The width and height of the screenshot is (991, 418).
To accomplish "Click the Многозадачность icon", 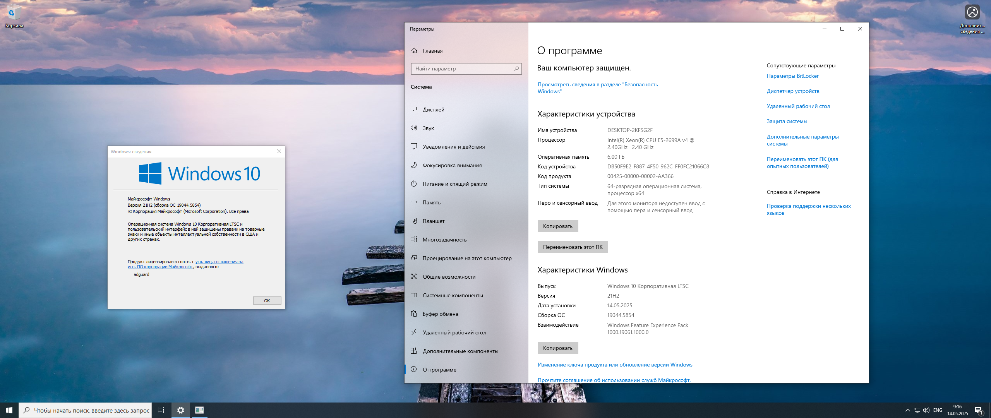I will pos(414,240).
